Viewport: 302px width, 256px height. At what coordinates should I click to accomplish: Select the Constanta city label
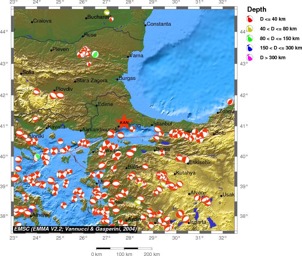(159, 24)
